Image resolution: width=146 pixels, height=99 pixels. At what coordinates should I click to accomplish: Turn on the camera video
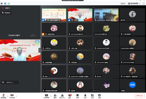tap(12, 96)
